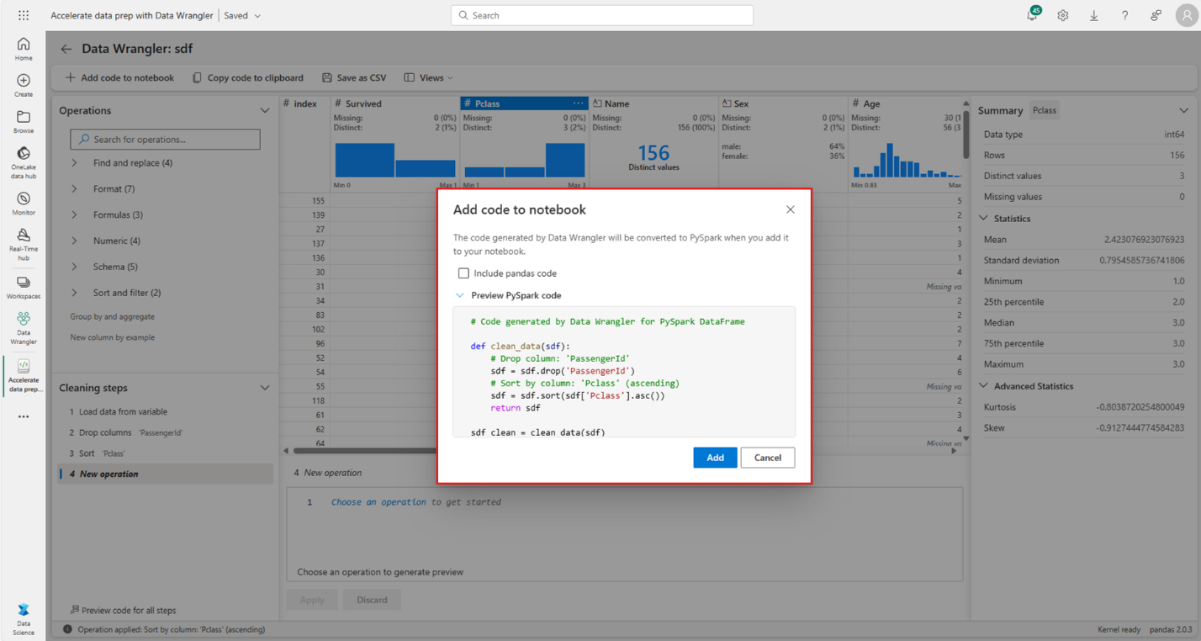Click Search for operations field
This screenshot has width=1201, height=641.
[165, 139]
